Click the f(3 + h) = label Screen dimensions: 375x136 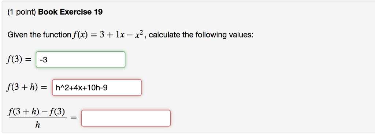point(27,88)
